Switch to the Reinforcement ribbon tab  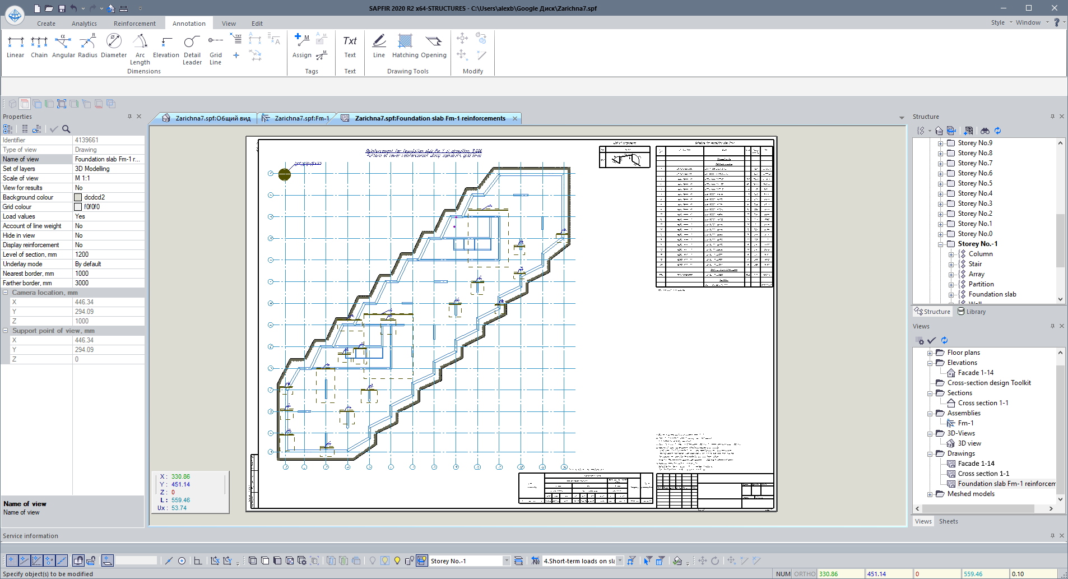134,23
